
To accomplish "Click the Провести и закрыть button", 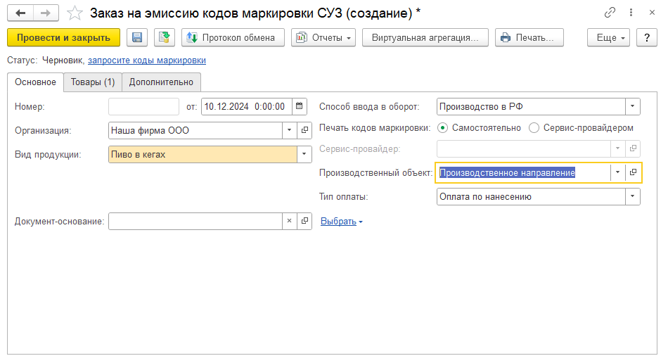I will click(x=63, y=38).
